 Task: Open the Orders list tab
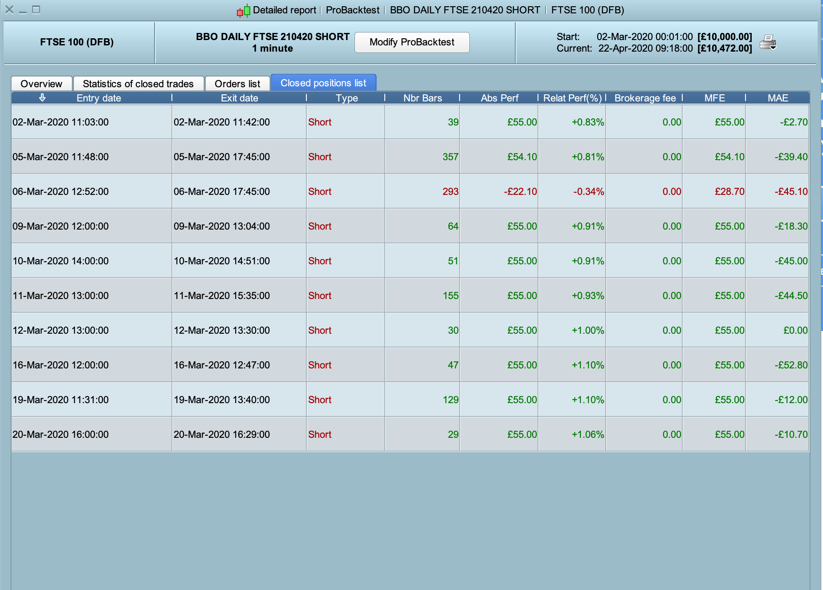(237, 84)
